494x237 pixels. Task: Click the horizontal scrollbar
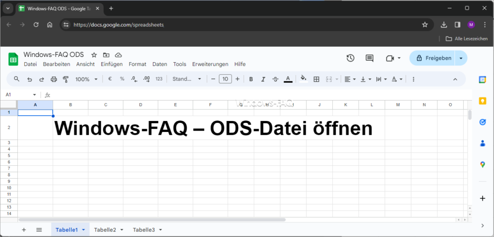coord(152,220)
